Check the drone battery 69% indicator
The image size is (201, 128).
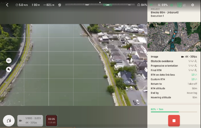163,5
